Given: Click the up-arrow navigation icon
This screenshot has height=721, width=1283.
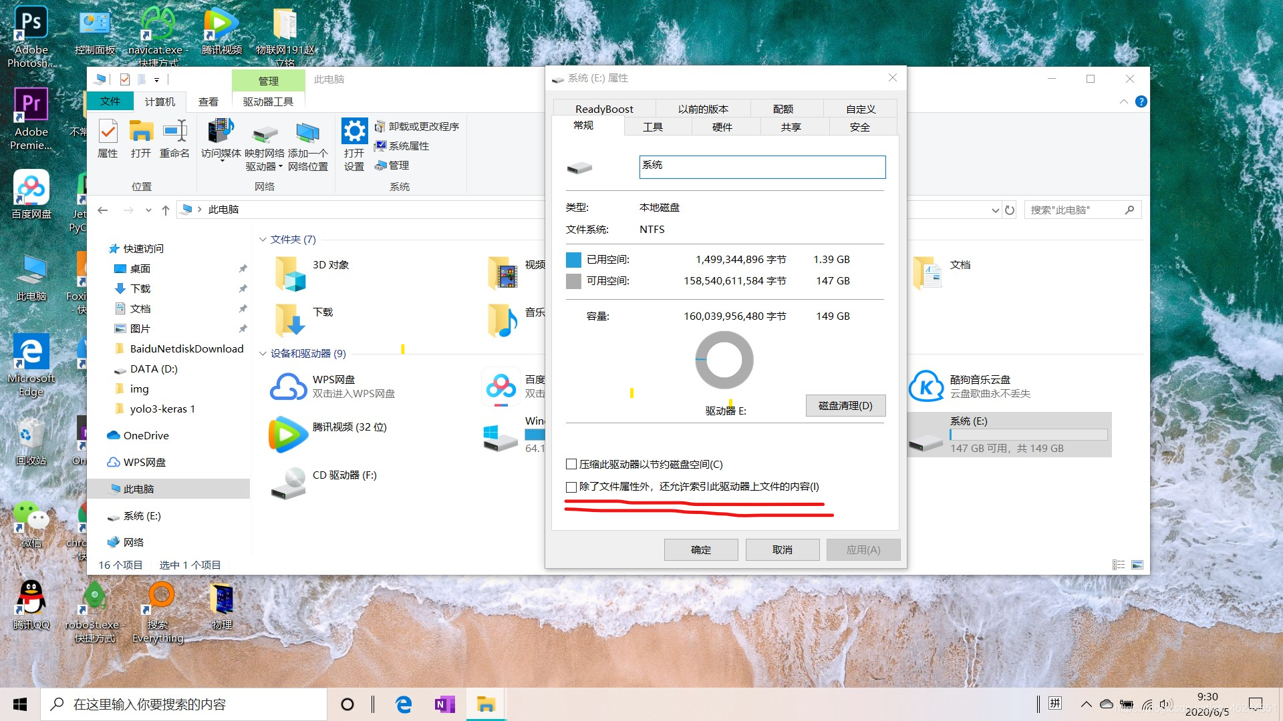Looking at the screenshot, I should (x=166, y=210).
